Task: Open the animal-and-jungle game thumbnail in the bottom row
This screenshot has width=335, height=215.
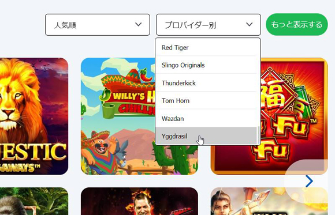Action: pos(34,201)
